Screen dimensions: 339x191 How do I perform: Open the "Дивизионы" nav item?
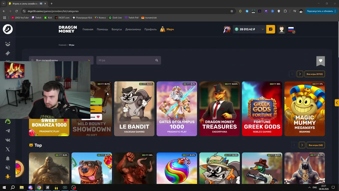pos(133,29)
